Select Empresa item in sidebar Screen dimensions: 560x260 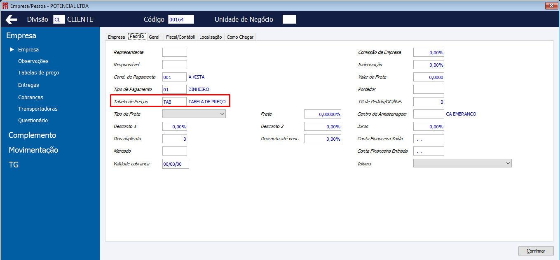(28, 50)
